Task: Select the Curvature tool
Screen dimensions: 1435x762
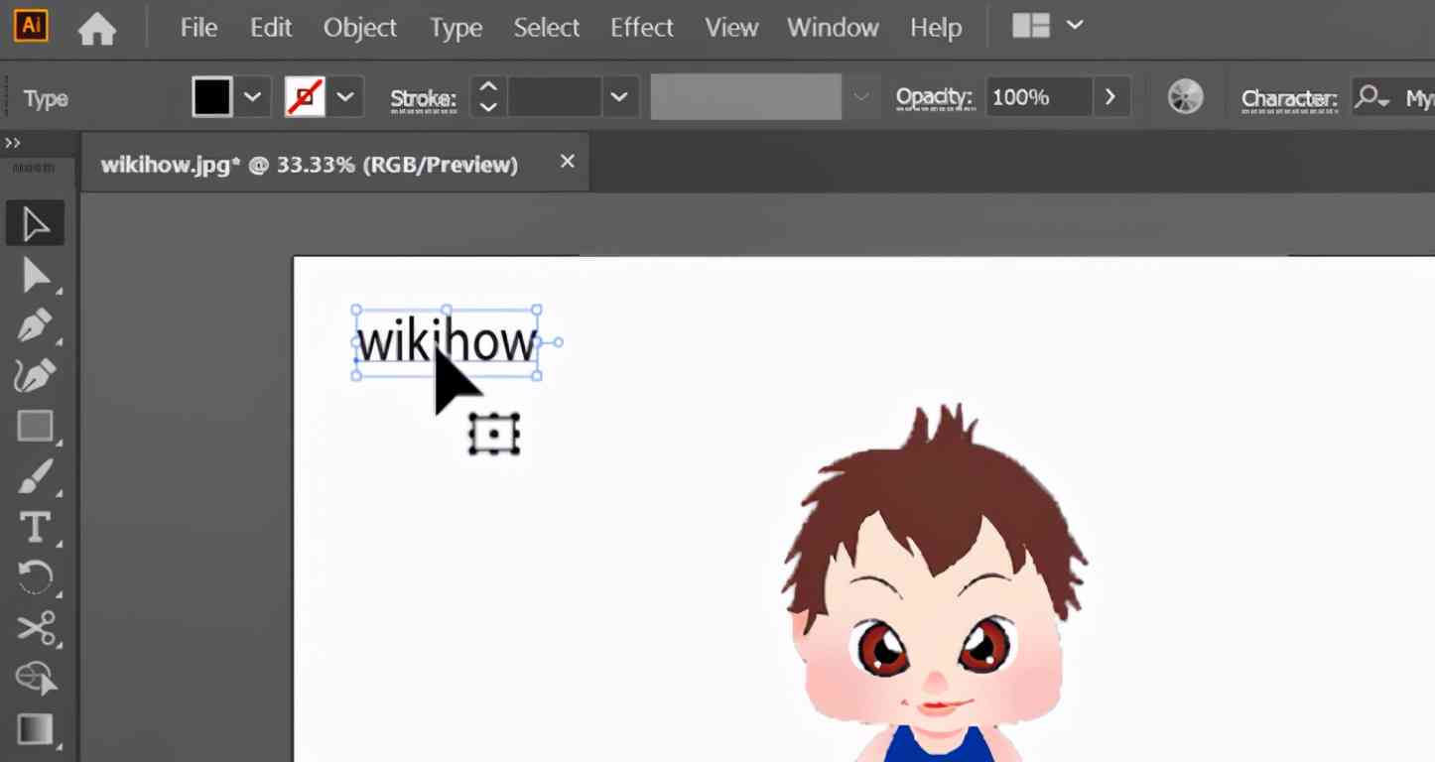Action: pyautogui.click(x=36, y=376)
